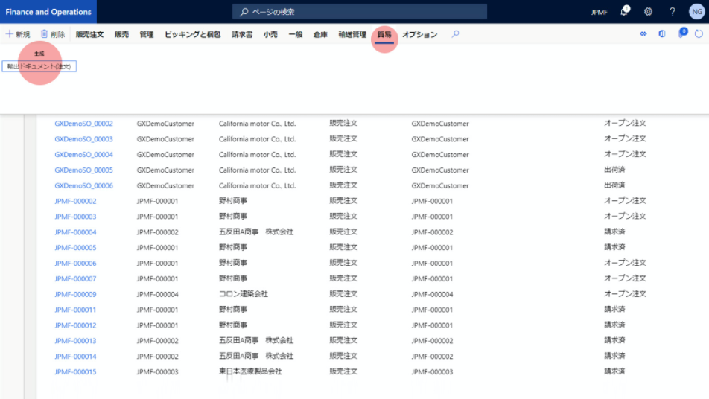709x399 pixels.
Task: Open the 倉庫 tab
Action: click(320, 34)
